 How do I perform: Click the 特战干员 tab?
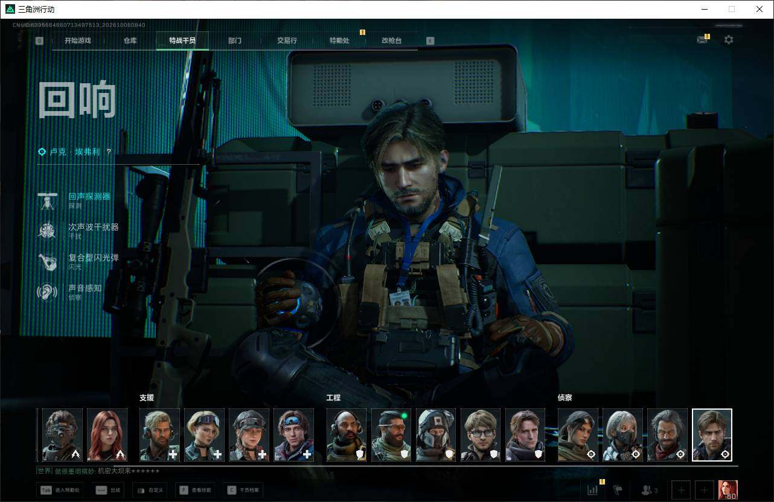(182, 40)
